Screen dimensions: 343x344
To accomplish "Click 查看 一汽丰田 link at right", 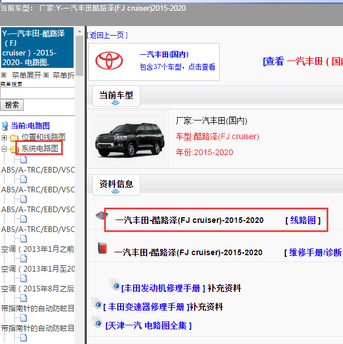I will 303,61.
